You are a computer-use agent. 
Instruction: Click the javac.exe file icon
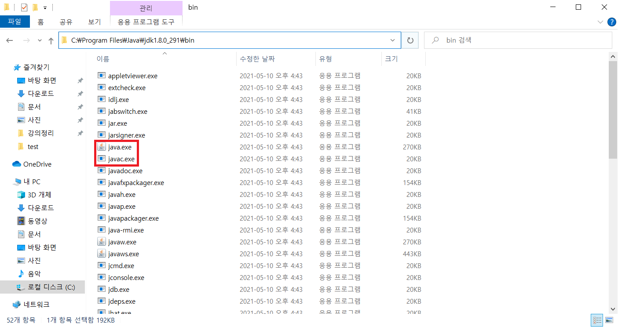tap(102, 159)
